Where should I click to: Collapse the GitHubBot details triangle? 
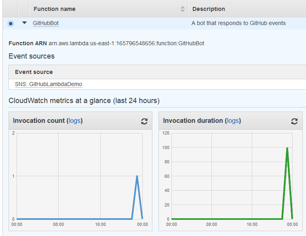point(24,23)
